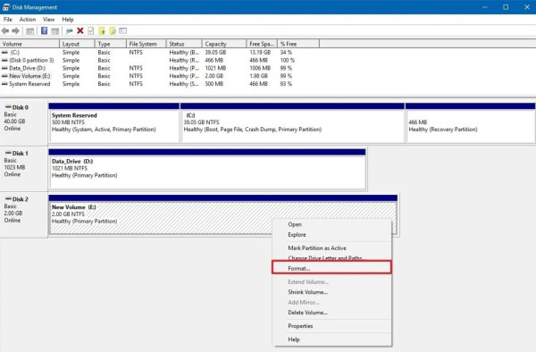The height and width of the screenshot is (352, 536).
Task: Click the File System column header
Action: click(147, 44)
